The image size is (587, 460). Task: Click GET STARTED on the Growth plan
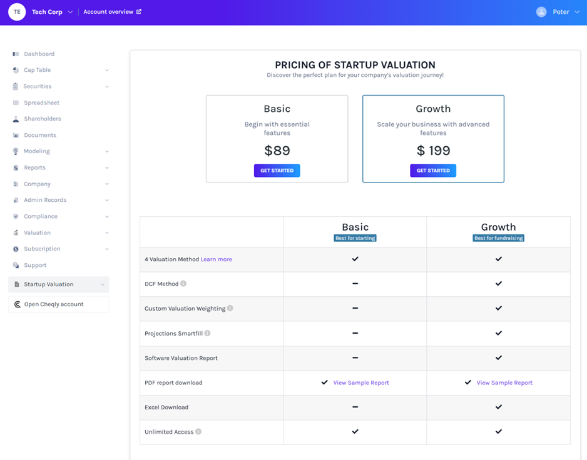432,170
